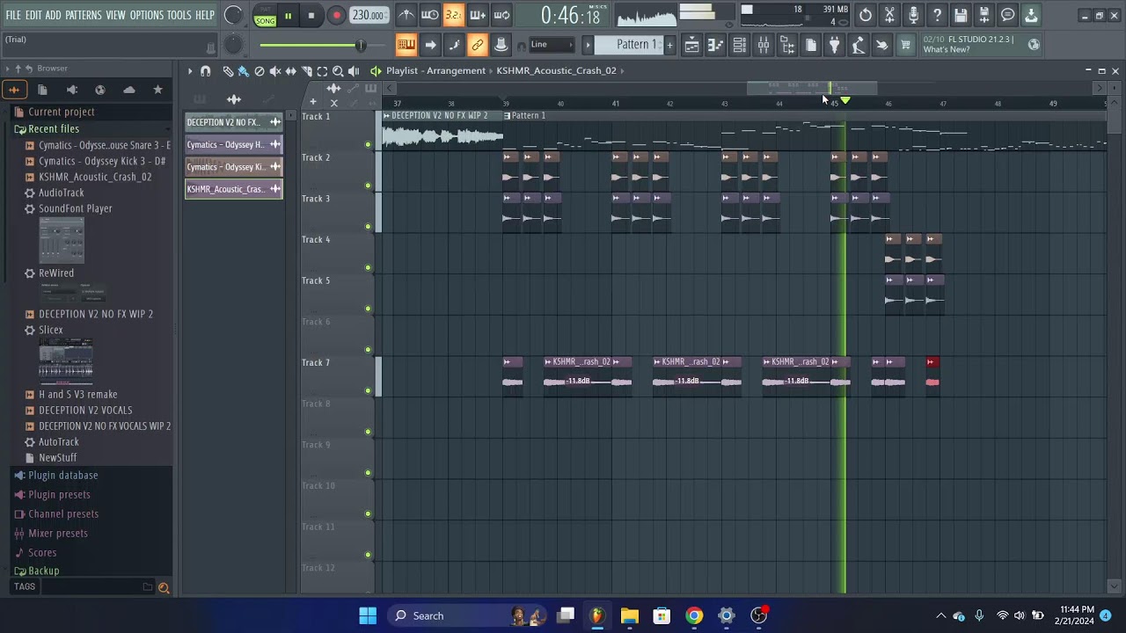Toggle the playlist snap magnet icon
Screen dimensions: 1126x633
[205, 71]
